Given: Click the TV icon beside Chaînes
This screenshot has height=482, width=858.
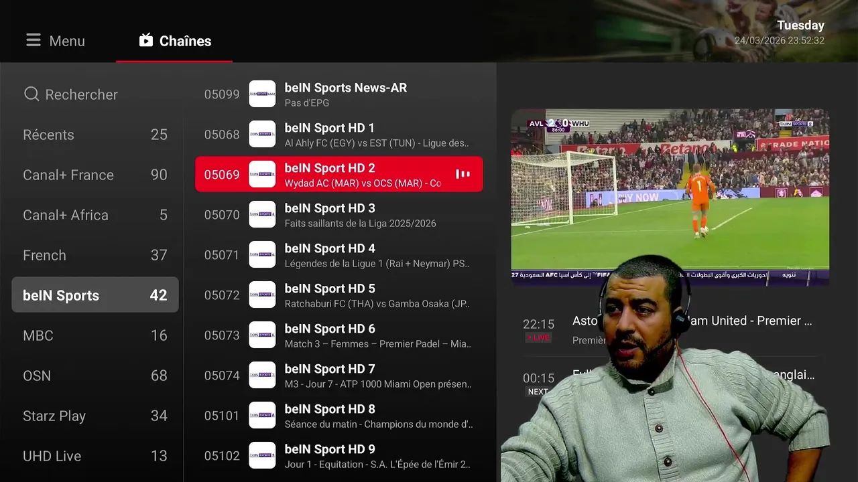Looking at the screenshot, I should (146, 40).
